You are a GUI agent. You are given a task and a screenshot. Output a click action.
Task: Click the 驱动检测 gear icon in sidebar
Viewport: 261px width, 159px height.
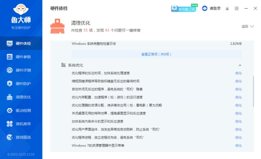[x=10, y=110]
